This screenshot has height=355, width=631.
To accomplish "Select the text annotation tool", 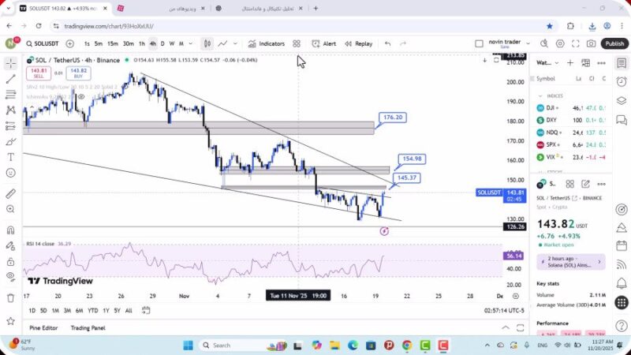I will (x=10, y=156).
